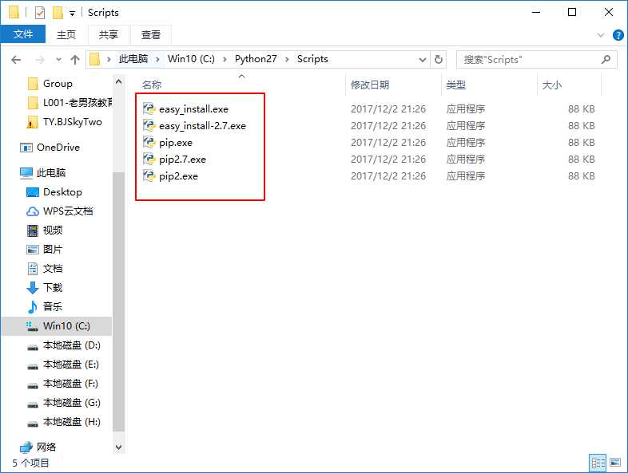Select TY.BJSkyTwo in the sidebar
The image size is (628, 473).
[x=65, y=122]
